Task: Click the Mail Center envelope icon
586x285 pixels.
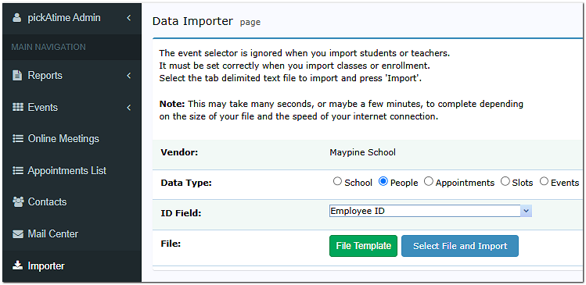Action: tap(17, 234)
